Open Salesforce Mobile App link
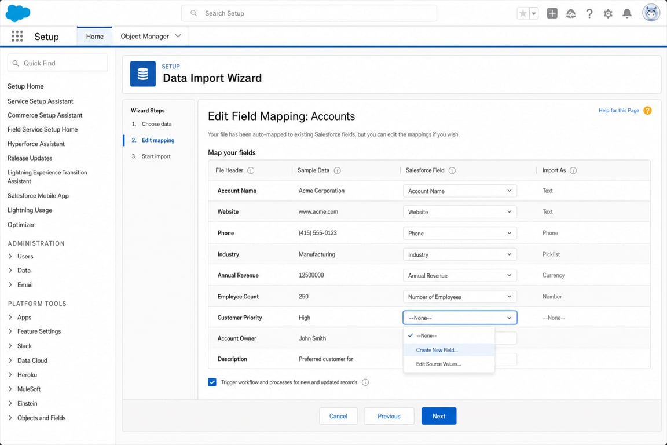This screenshot has height=445, width=667. coord(38,196)
